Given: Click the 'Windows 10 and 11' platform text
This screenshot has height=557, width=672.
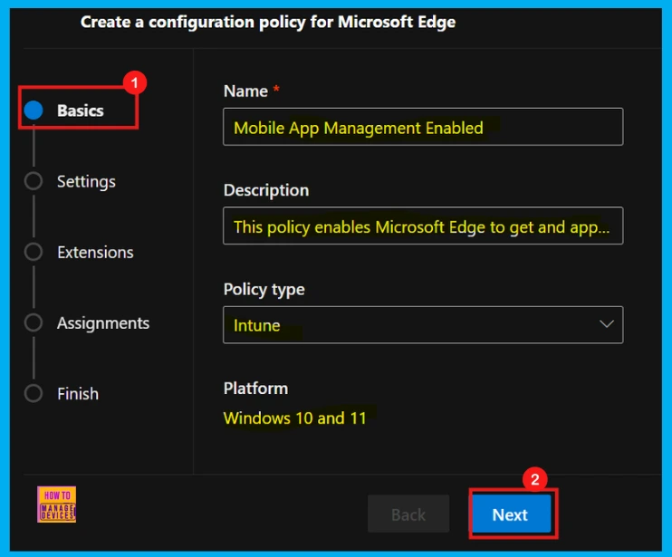Looking at the screenshot, I should tap(295, 418).
